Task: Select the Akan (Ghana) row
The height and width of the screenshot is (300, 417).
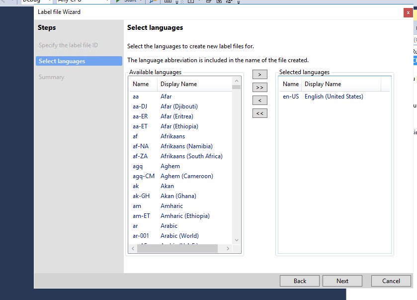Action: pos(181,196)
